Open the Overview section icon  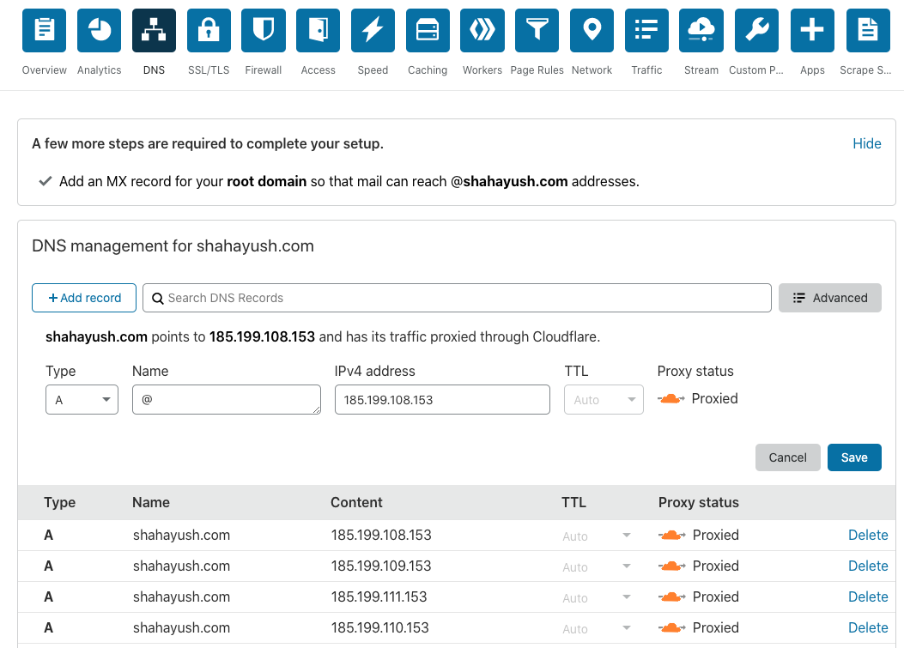click(45, 31)
